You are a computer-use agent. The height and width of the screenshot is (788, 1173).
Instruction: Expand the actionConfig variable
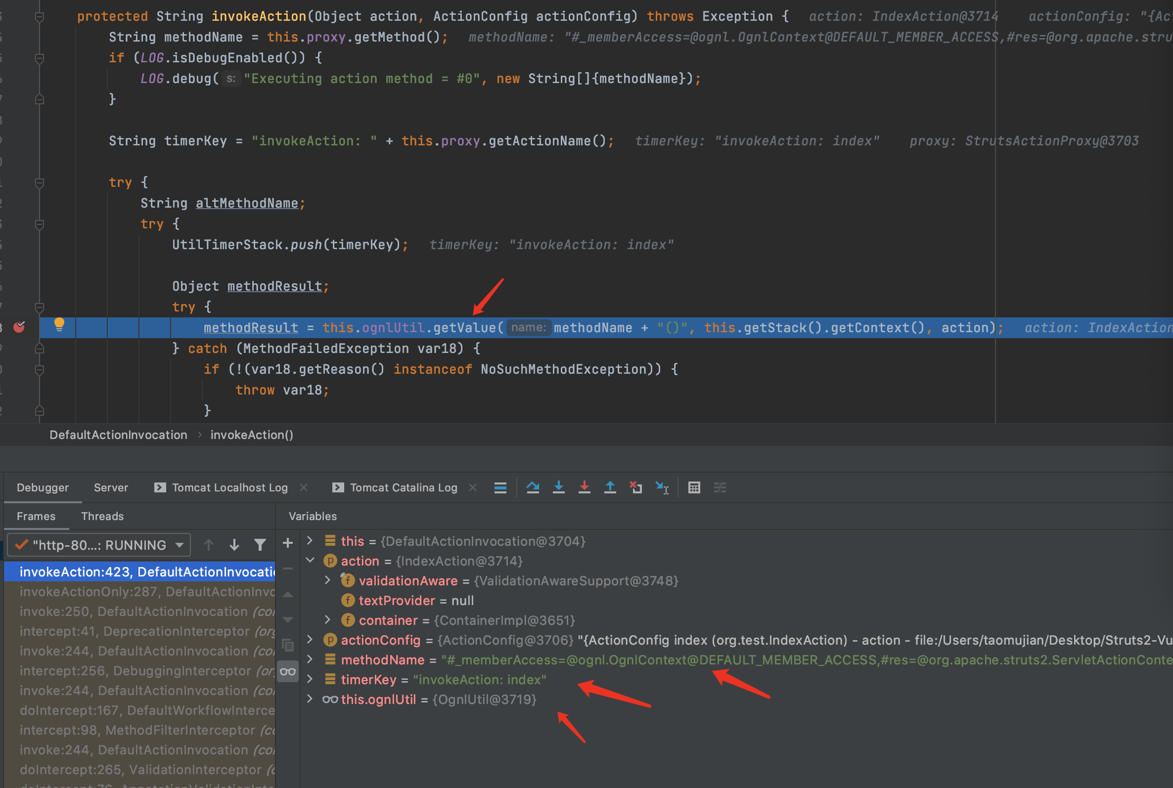[x=310, y=639]
